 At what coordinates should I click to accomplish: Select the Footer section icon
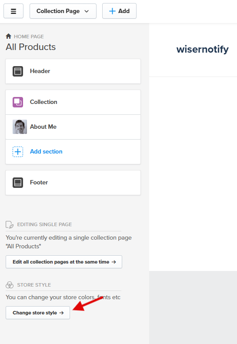18,183
